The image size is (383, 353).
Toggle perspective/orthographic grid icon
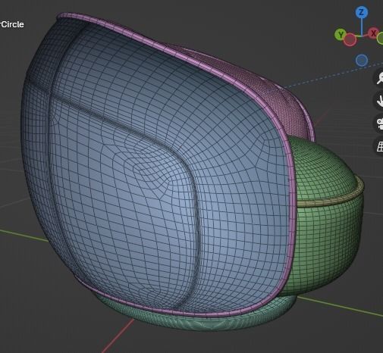point(379,146)
